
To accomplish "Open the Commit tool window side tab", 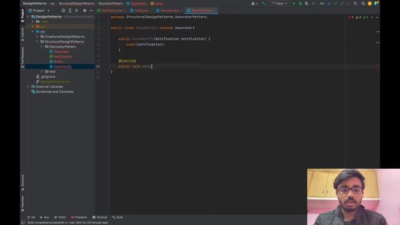I will tap(22, 34).
